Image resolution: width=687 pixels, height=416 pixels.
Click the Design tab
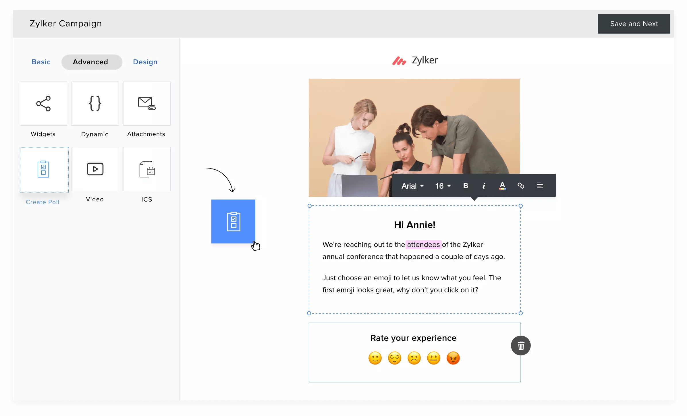[x=146, y=62]
